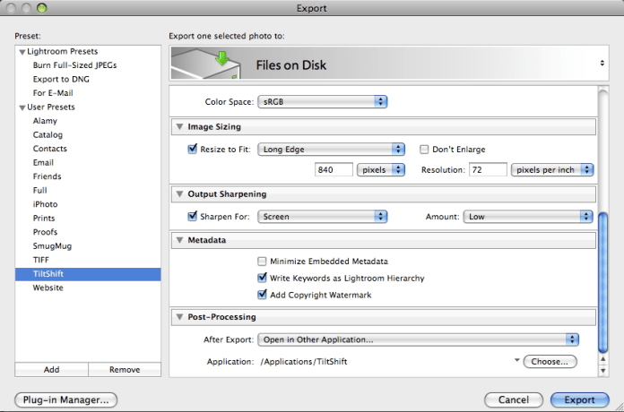
Task: Collapse the Metadata section triangle
Action: [179, 241]
